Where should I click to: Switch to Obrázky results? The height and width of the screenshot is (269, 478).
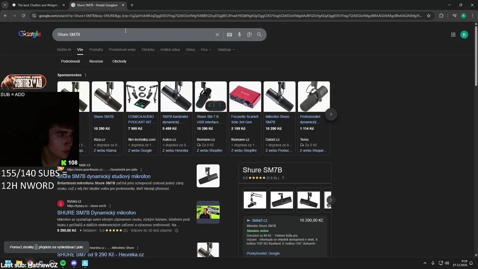click(x=148, y=50)
